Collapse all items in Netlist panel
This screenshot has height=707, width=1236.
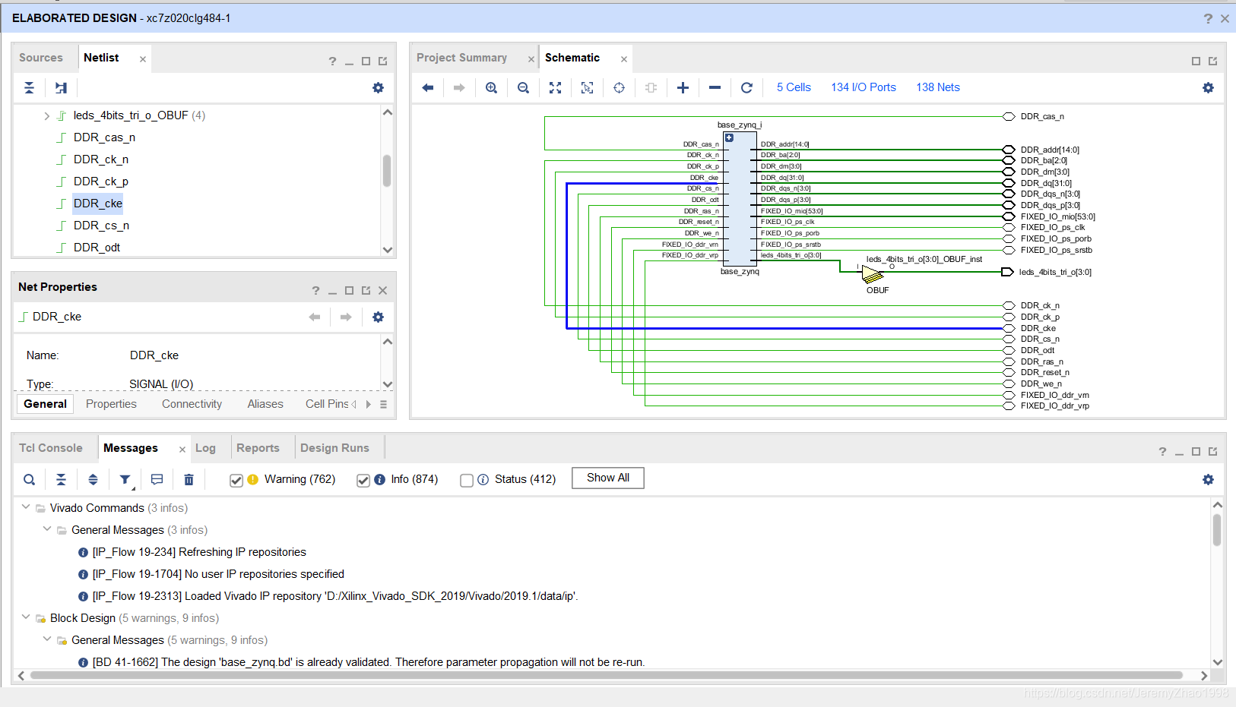[29, 88]
